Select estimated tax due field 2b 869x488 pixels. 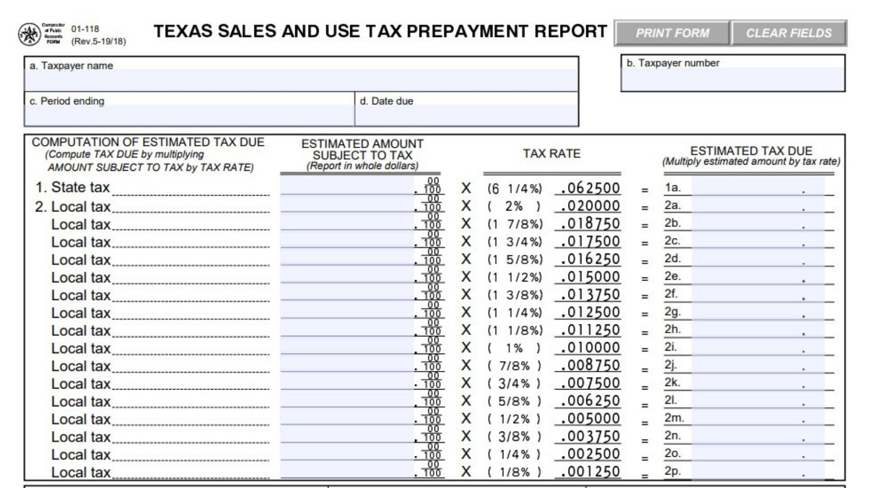758,221
